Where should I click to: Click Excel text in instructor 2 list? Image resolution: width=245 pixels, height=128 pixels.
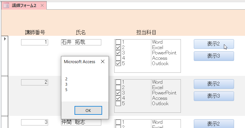click(158, 87)
